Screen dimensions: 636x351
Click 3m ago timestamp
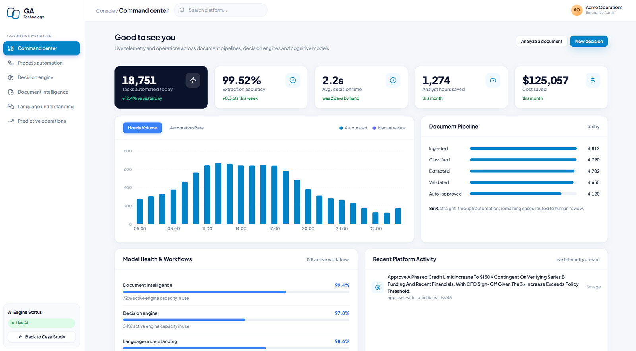[x=593, y=287]
